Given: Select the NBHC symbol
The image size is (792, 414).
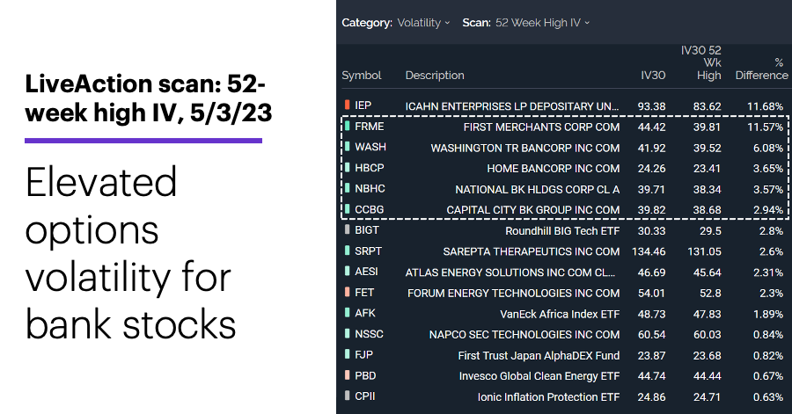Looking at the screenshot, I should [x=370, y=189].
